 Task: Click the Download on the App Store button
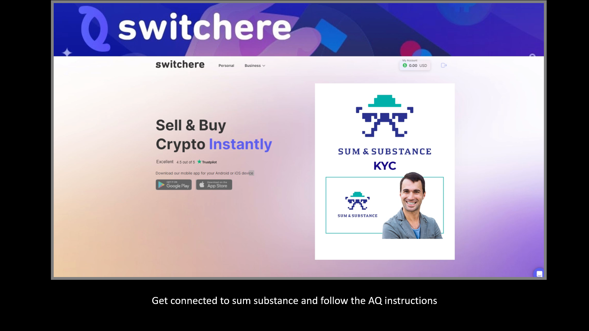tap(214, 185)
